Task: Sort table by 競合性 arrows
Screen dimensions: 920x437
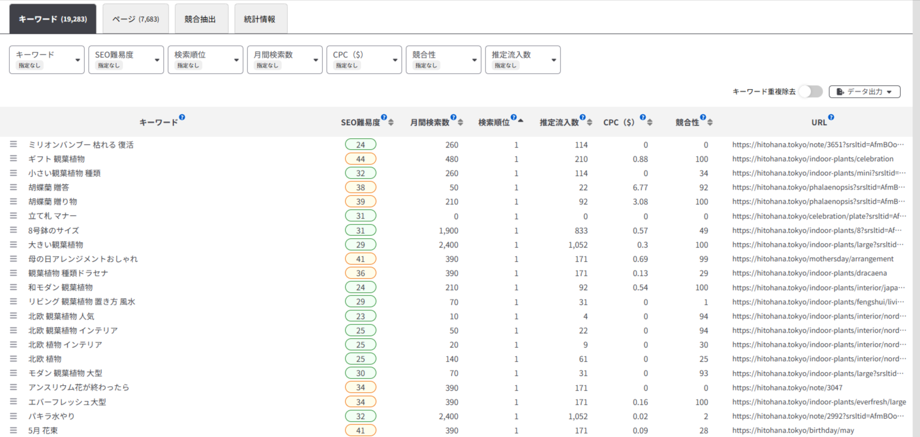Action: [710, 122]
